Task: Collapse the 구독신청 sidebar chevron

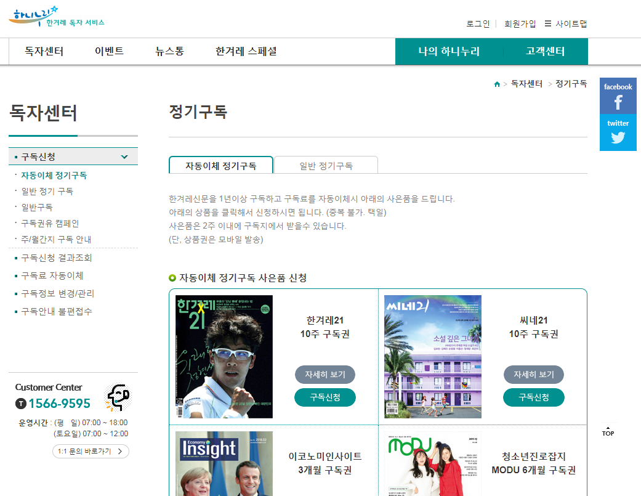Action: point(124,157)
